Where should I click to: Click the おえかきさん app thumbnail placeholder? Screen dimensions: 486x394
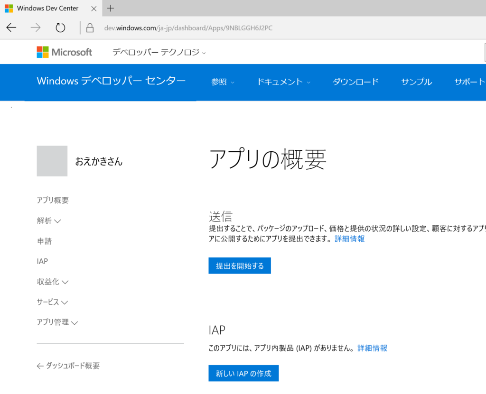[52, 161]
